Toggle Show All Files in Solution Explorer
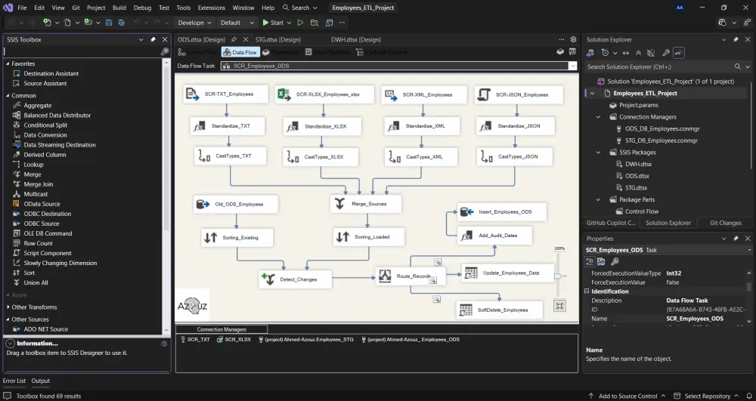756x401 pixels. [651, 53]
